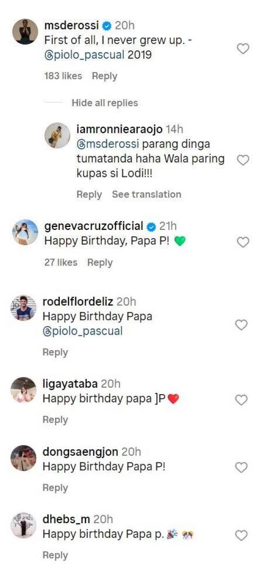
Task: Open @piolo_pascual mention in rodelflordeliz's comment
Action: tap(82, 331)
